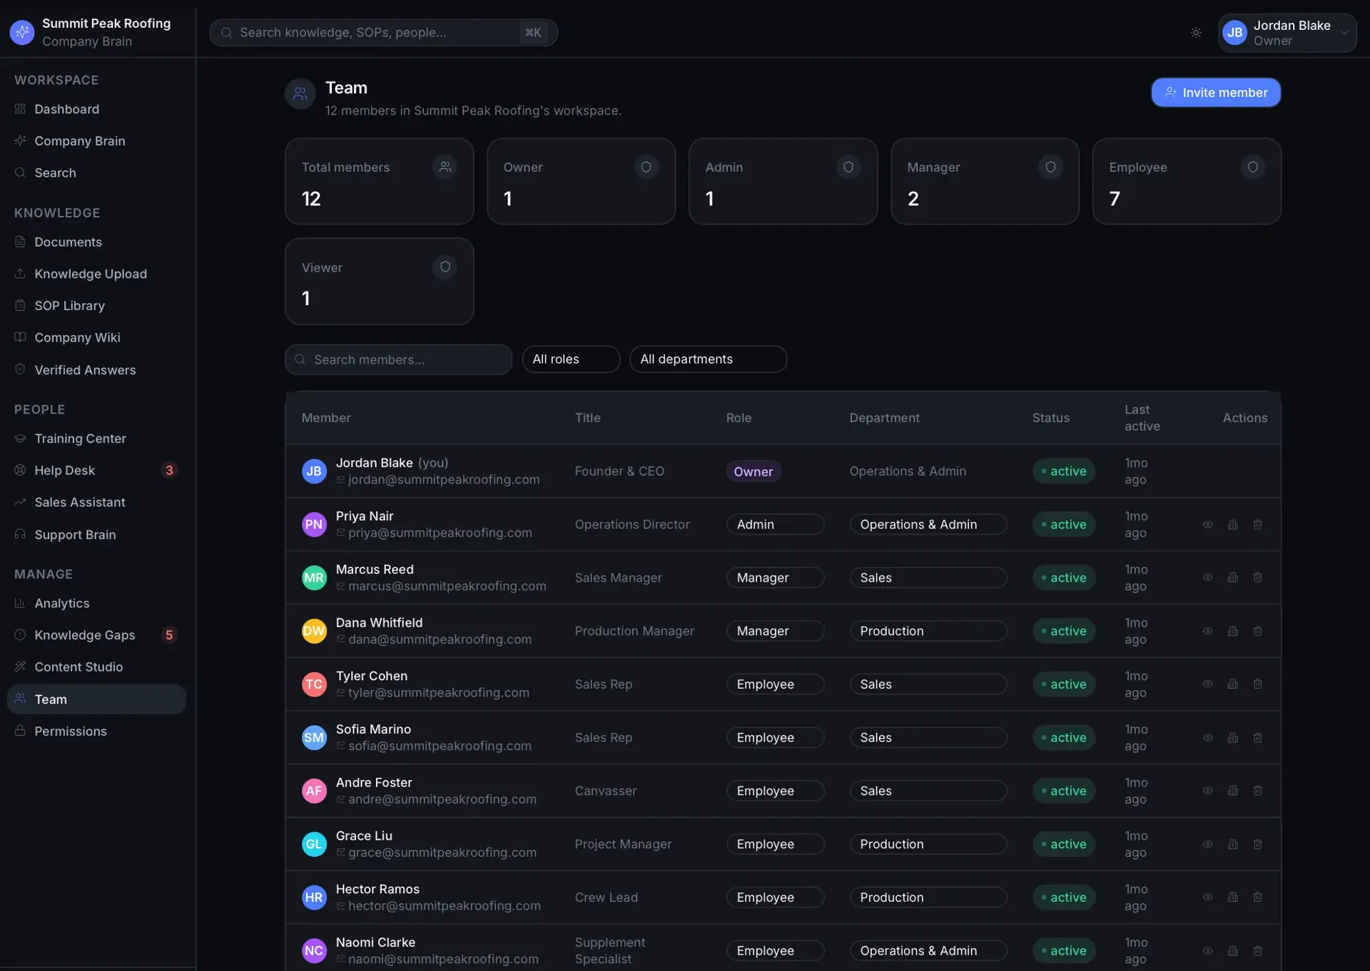The height and width of the screenshot is (971, 1370).
Task: Open Dana Whitfield's Production department dropdown
Action: click(928, 631)
